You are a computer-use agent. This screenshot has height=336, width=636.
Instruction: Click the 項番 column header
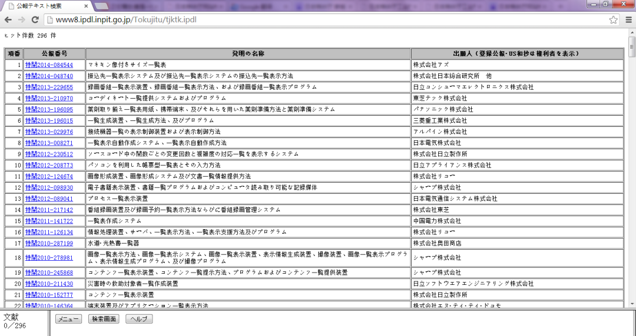pos(14,53)
